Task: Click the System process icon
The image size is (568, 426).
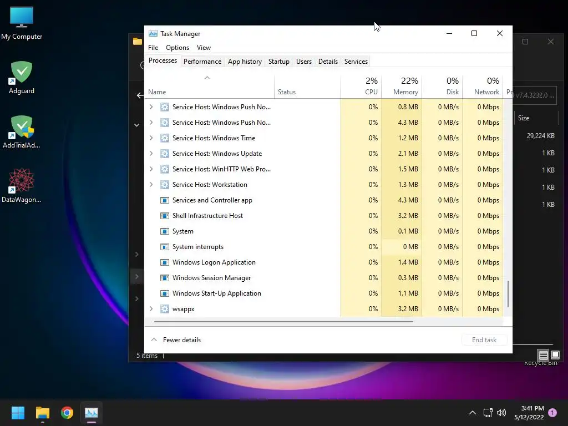Action: click(x=164, y=231)
